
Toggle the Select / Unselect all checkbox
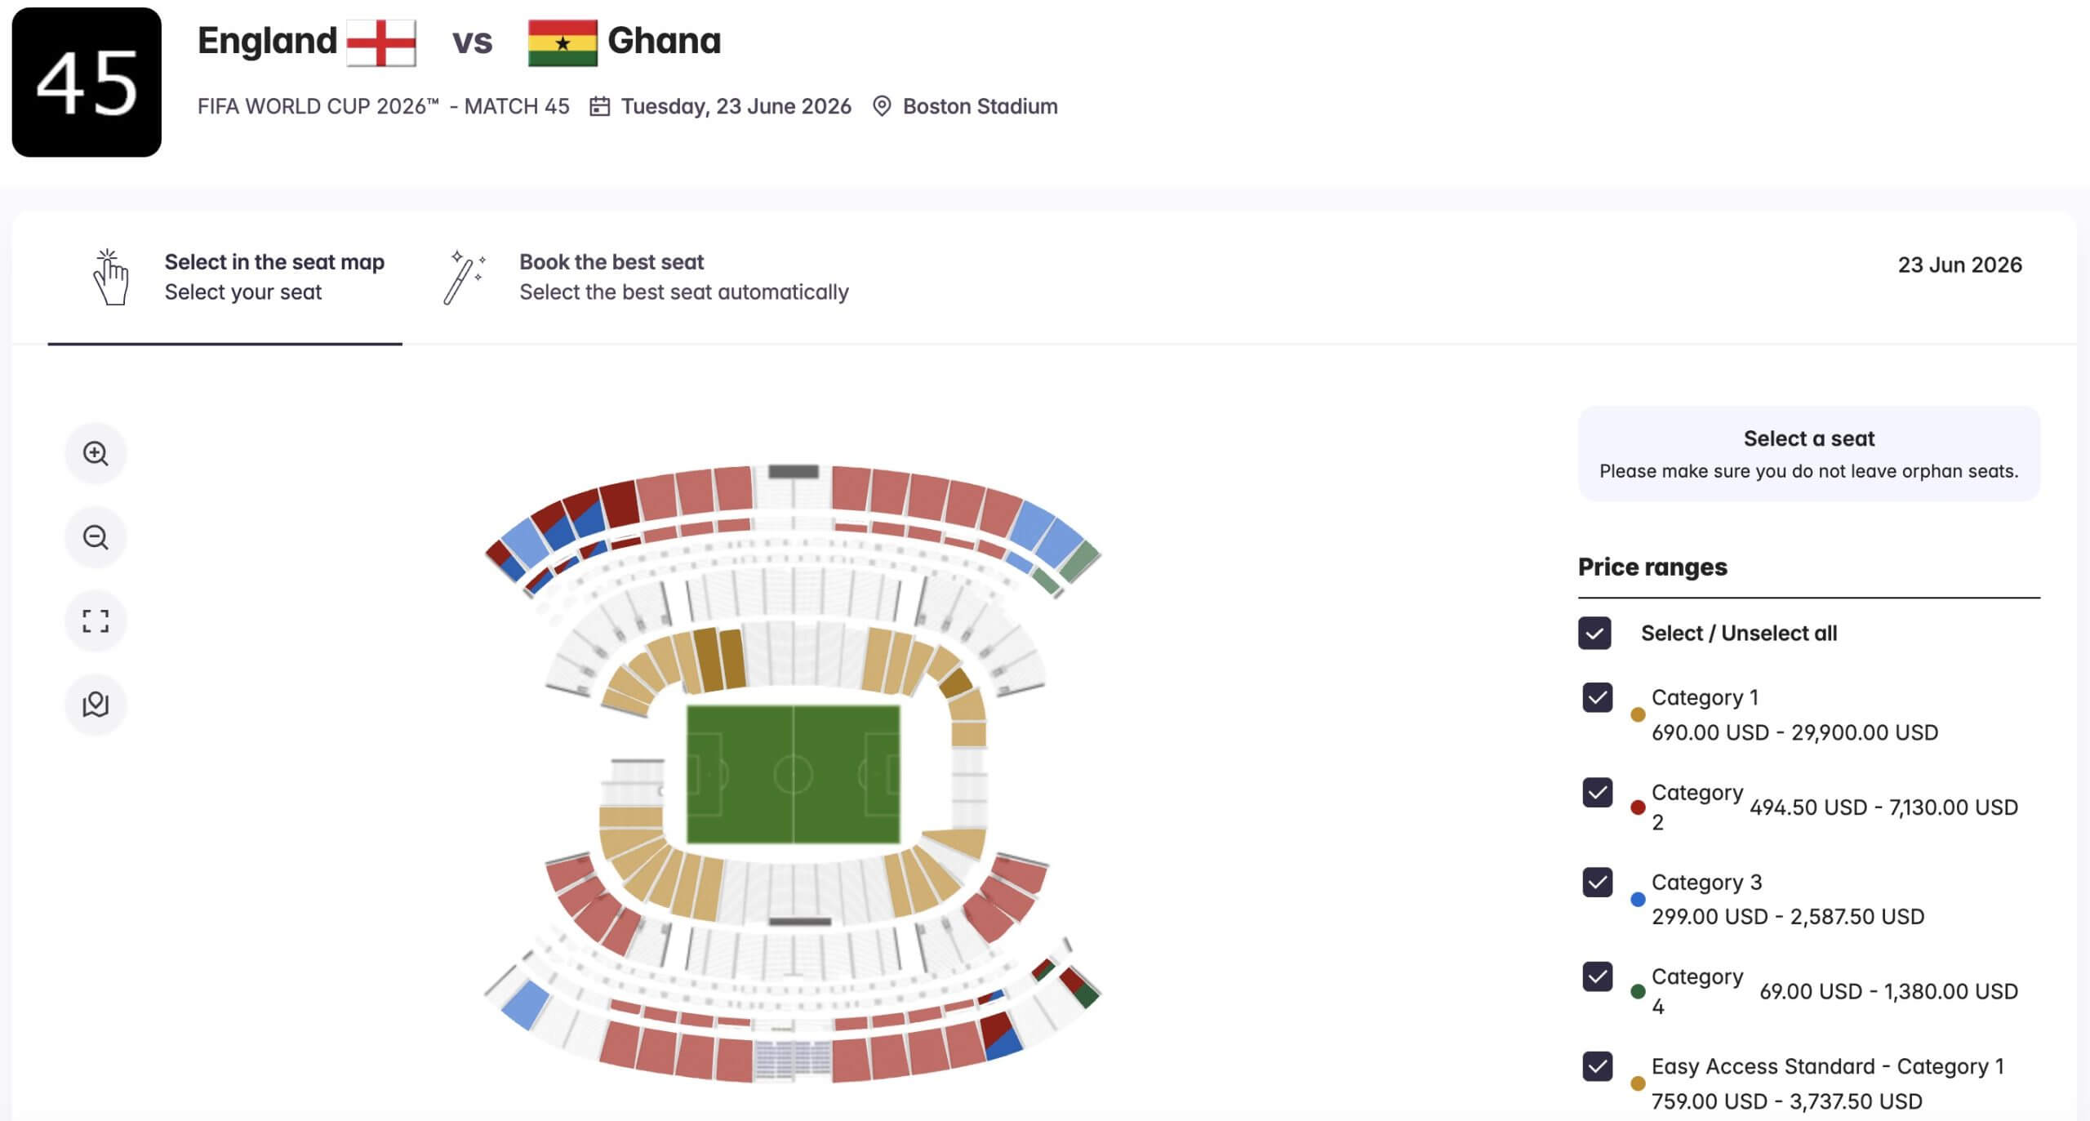1594,633
